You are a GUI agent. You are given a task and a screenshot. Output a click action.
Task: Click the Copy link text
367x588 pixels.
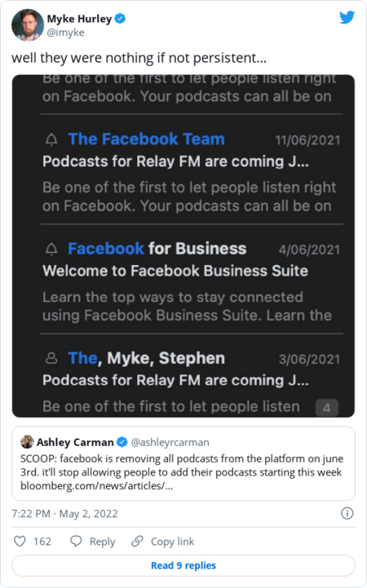click(x=172, y=542)
